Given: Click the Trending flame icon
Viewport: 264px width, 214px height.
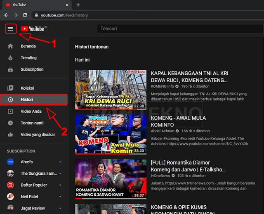Looking at the screenshot, I should click(x=10, y=58).
